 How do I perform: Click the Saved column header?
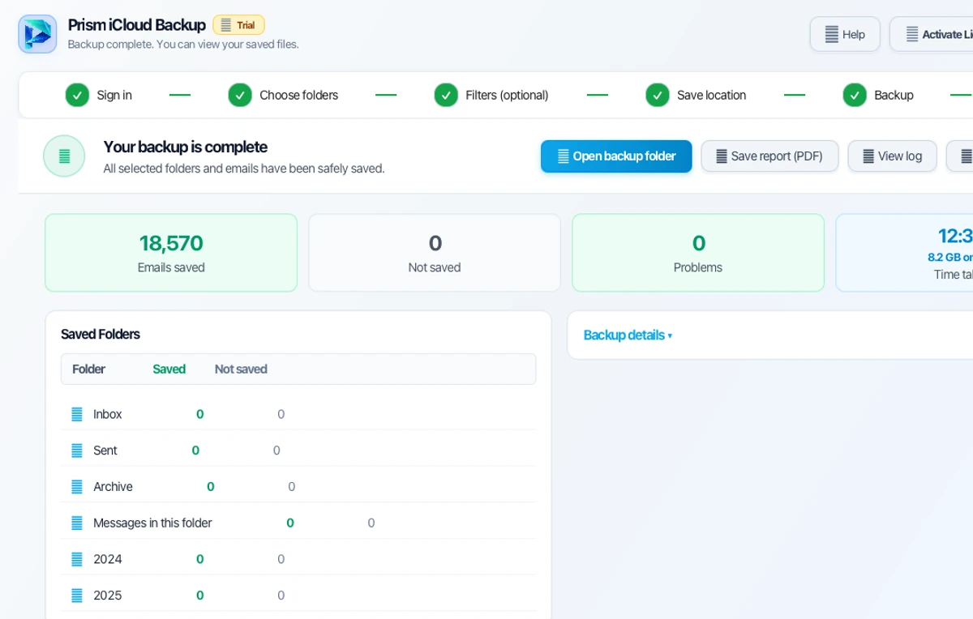[169, 369]
